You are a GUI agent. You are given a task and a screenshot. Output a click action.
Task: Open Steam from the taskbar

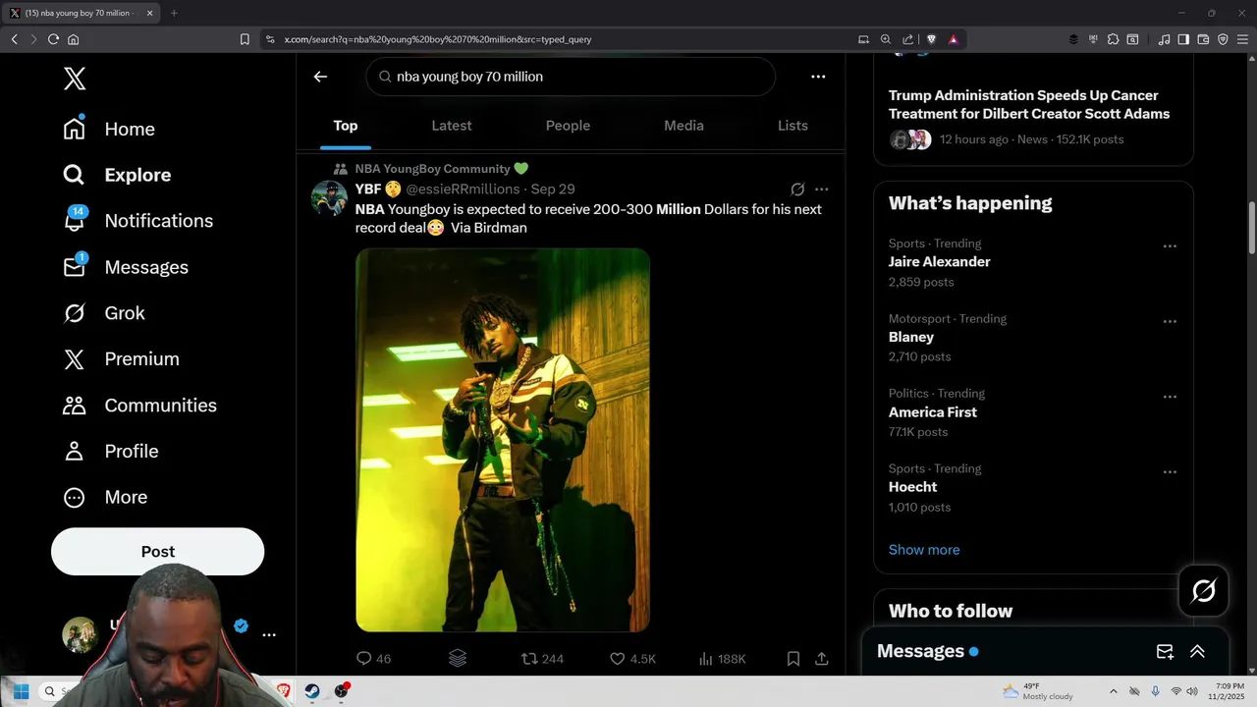(311, 691)
